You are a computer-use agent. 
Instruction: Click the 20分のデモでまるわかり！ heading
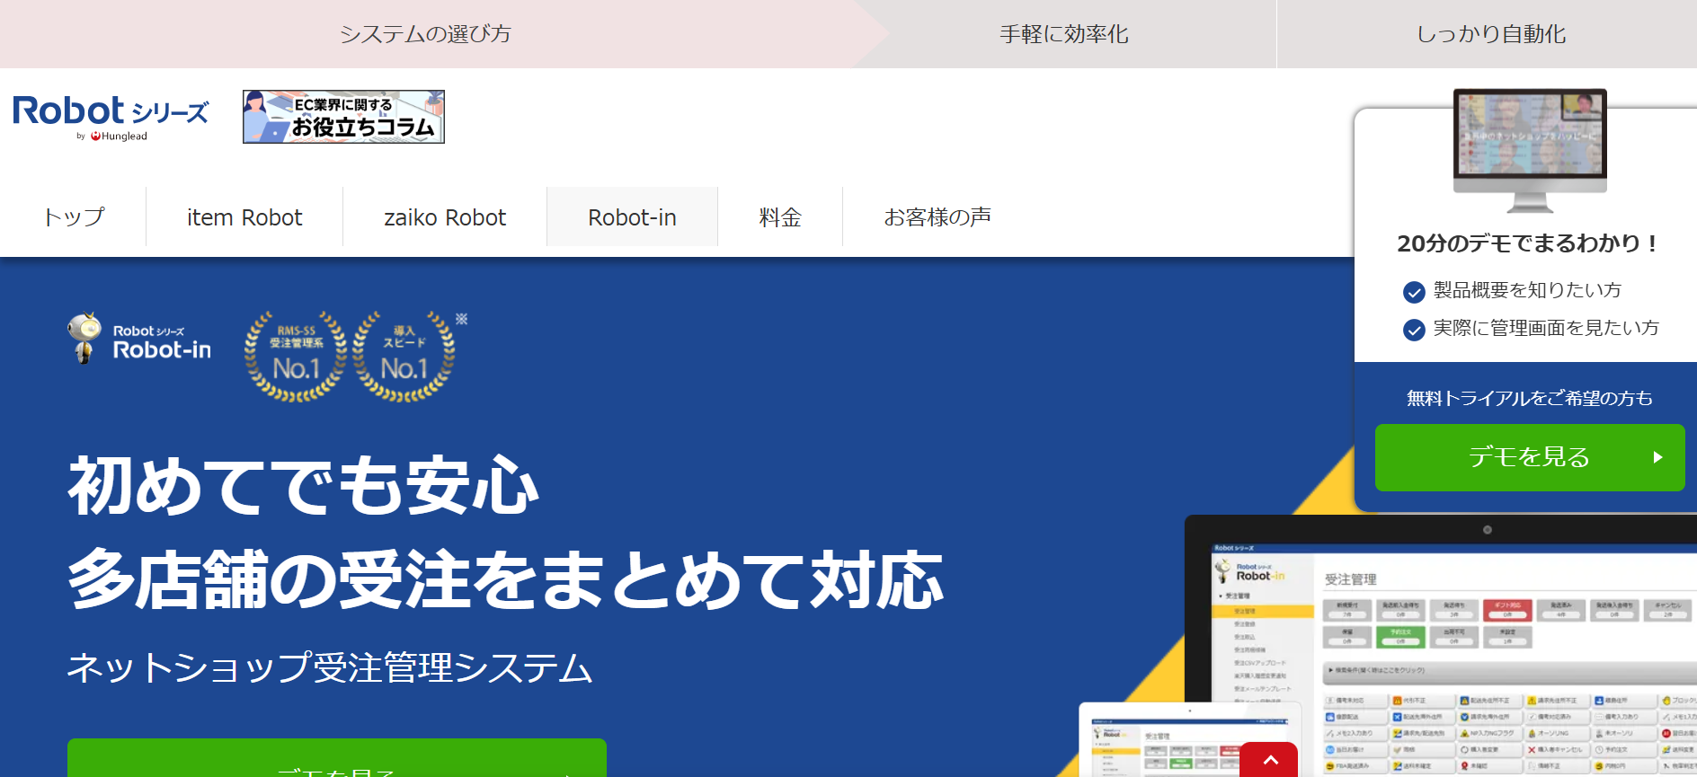tap(1529, 243)
